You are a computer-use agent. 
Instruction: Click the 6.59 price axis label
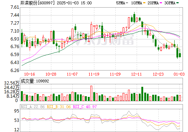[x=15, y=55]
